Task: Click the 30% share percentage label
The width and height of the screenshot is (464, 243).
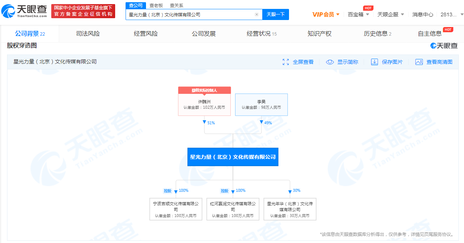Action: point(296,191)
